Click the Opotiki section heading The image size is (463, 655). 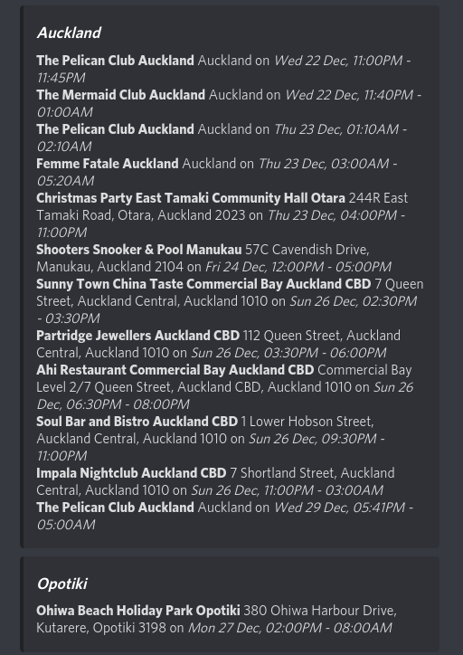pyautogui.click(x=62, y=584)
